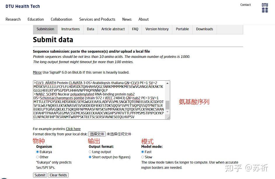Open the Instructions tab

(70, 29)
